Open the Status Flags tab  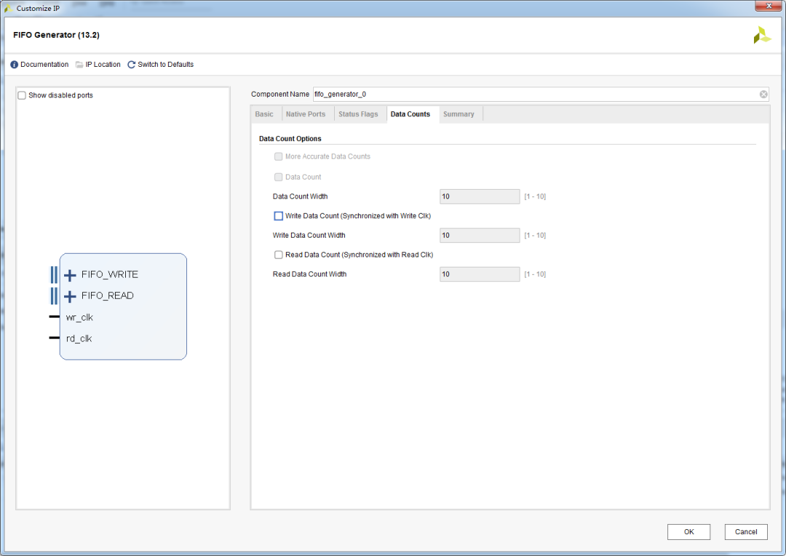click(x=358, y=114)
